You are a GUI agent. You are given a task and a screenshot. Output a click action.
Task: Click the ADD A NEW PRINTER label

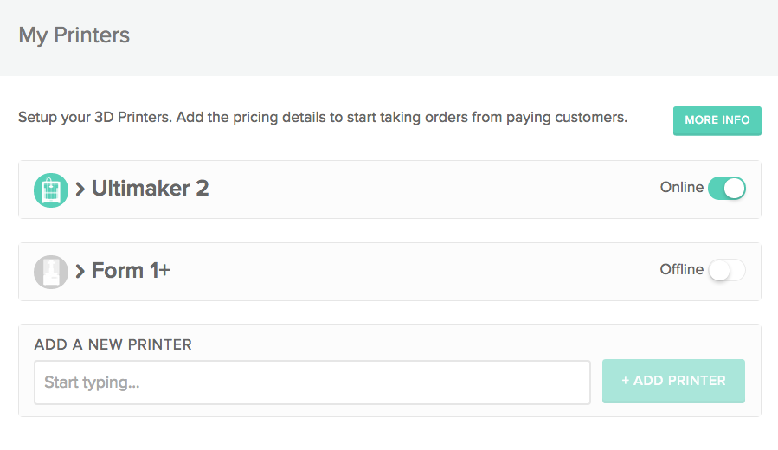point(113,344)
